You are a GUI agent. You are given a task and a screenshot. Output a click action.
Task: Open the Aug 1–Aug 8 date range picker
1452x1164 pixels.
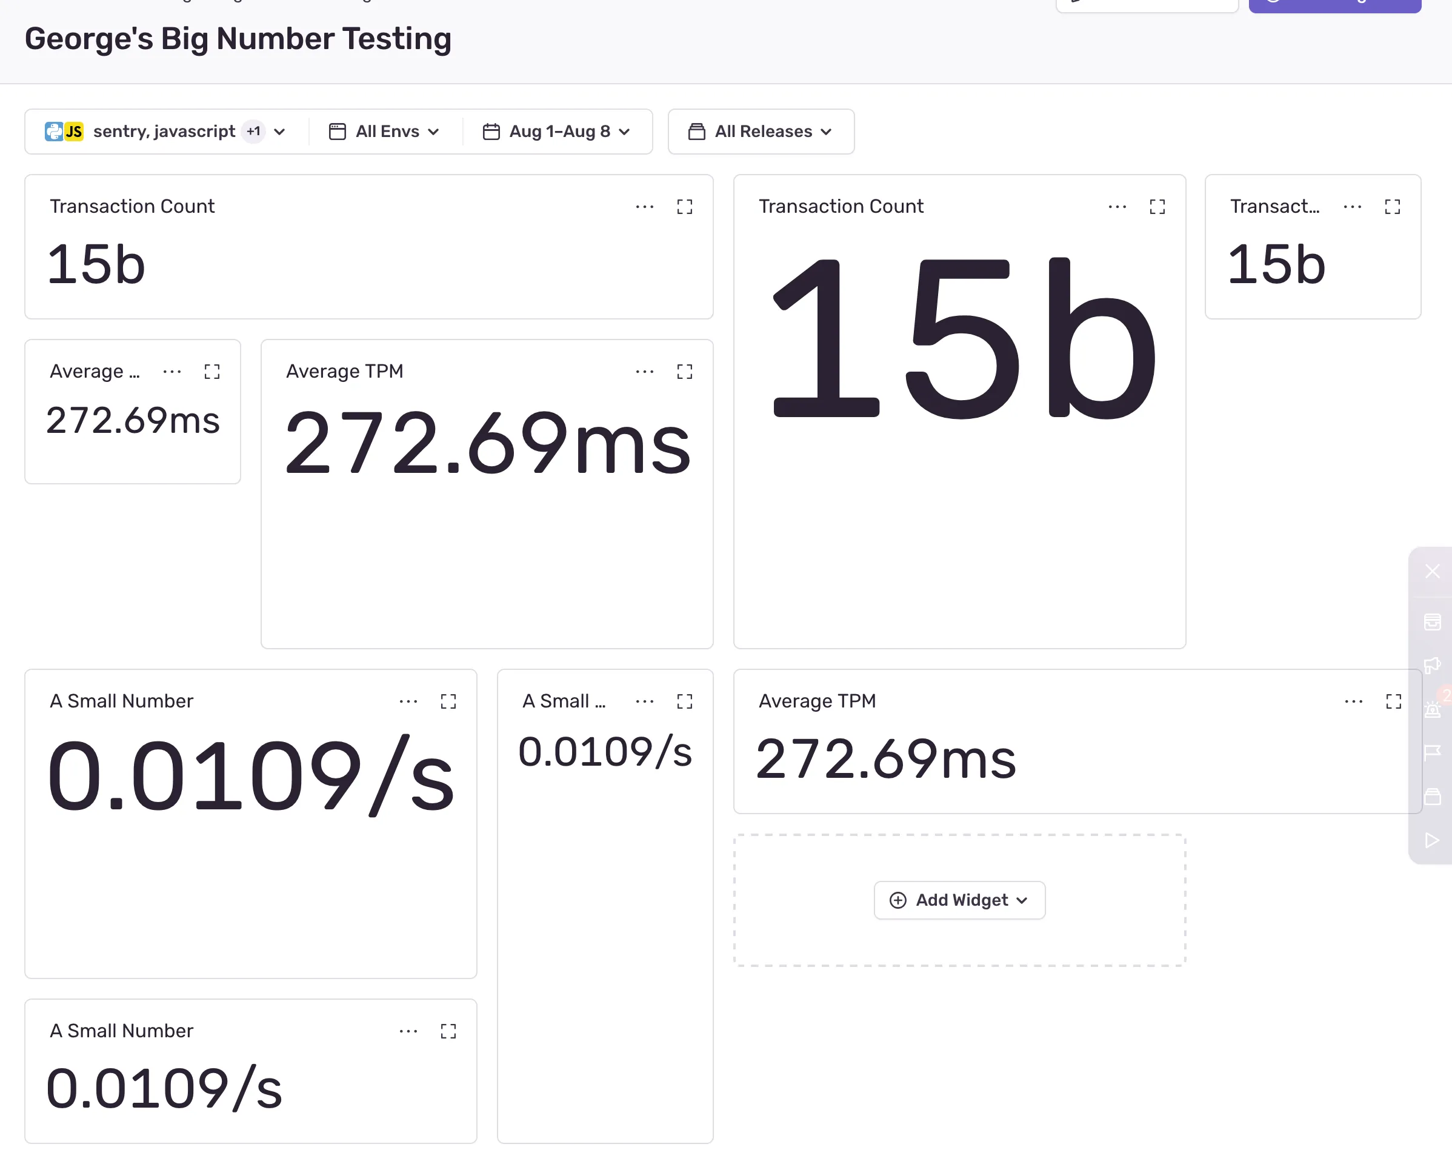(x=559, y=132)
